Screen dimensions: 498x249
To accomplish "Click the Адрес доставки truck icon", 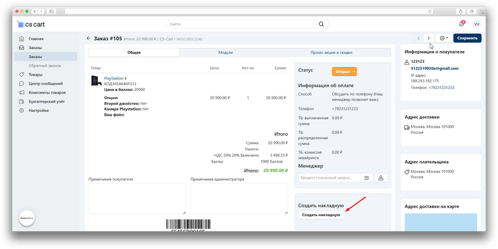I will (x=407, y=127).
